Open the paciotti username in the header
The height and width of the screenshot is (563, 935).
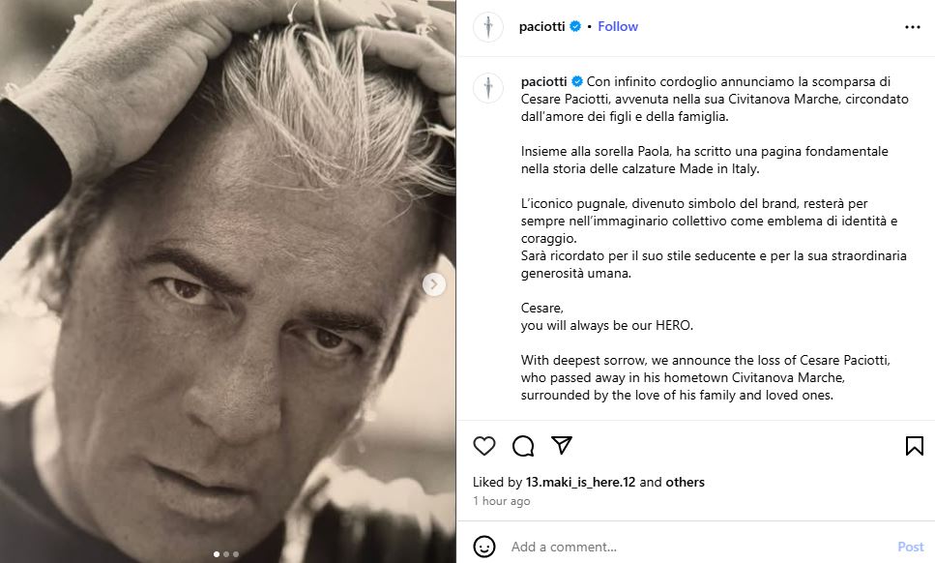[x=542, y=26]
